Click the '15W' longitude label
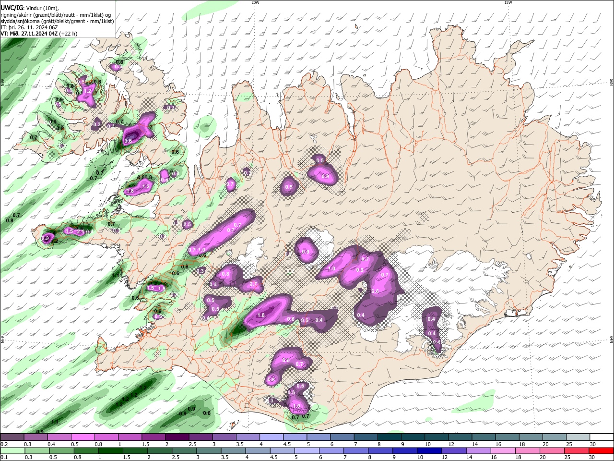Screen dimensions: 614x461 coord(508,2)
